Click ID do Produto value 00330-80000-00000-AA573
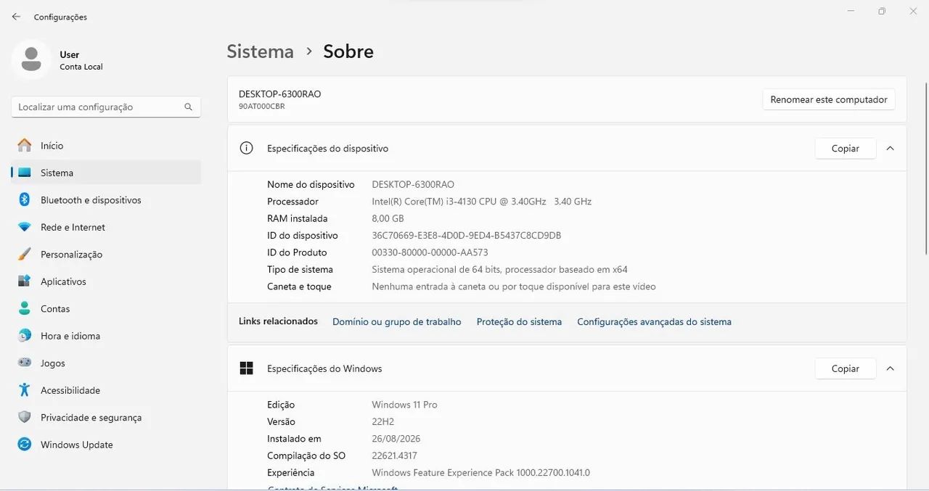The height and width of the screenshot is (491, 929). click(x=430, y=252)
